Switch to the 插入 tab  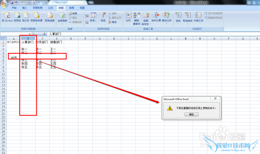click(24, 8)
